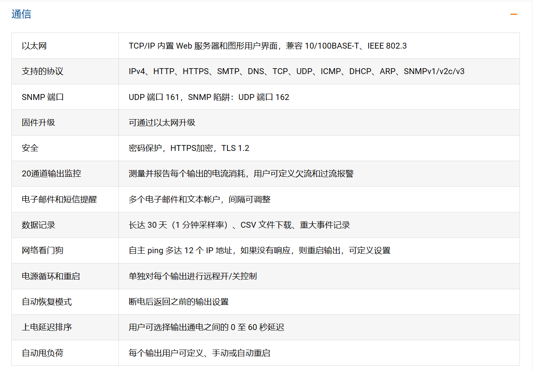This screenshot has width=534, height=370.
Task: Click the 自主 ping 多达 12 个 IP text
Action: click(260, 250)
